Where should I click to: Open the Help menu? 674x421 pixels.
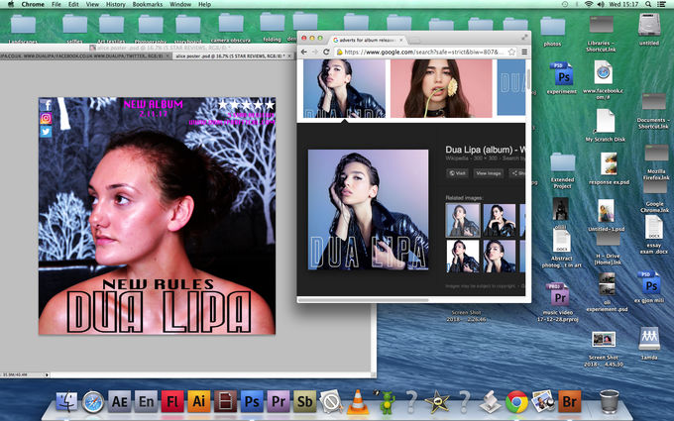(x=204, y=4)
